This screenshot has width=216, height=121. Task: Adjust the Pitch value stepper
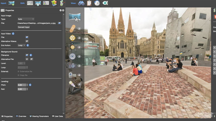point(27,85)
